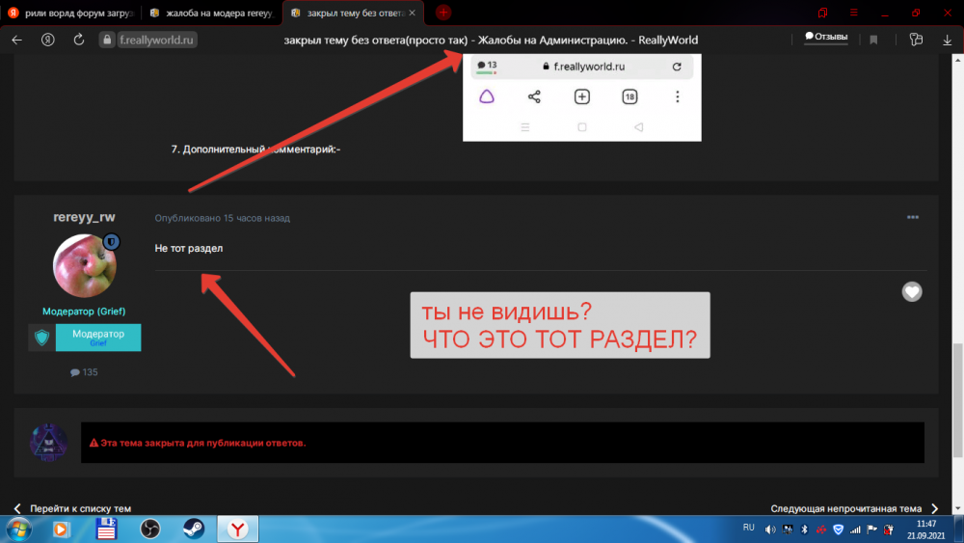This screenshot has height=543, width=964.
Task: Click the f.reallyworld.ru address field
Action: [156, 40]
